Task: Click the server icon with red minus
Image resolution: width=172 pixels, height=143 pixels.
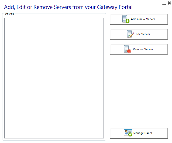Action: [127, 49]
